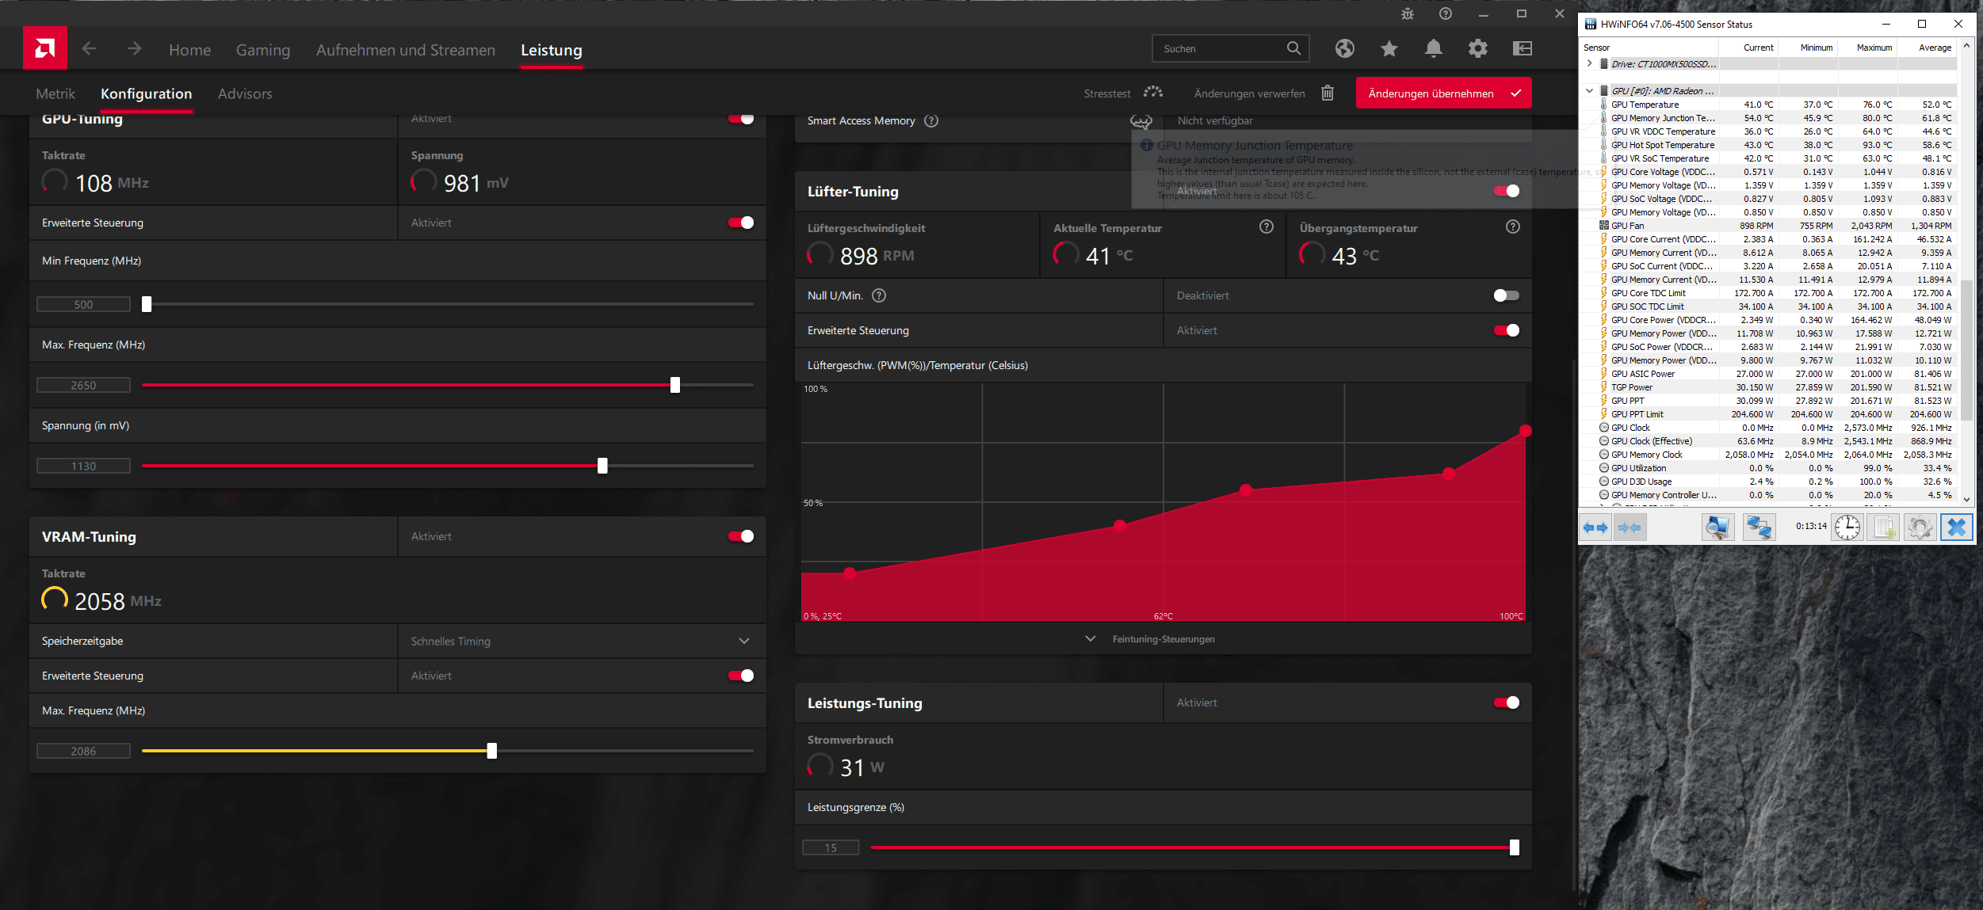Click help icon next to Null U/Min.
Screen dimensions: 1983x910
(879, 295)
